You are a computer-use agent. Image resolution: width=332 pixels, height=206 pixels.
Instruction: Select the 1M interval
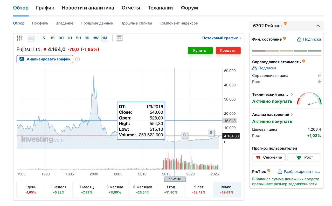click(105, 38)
